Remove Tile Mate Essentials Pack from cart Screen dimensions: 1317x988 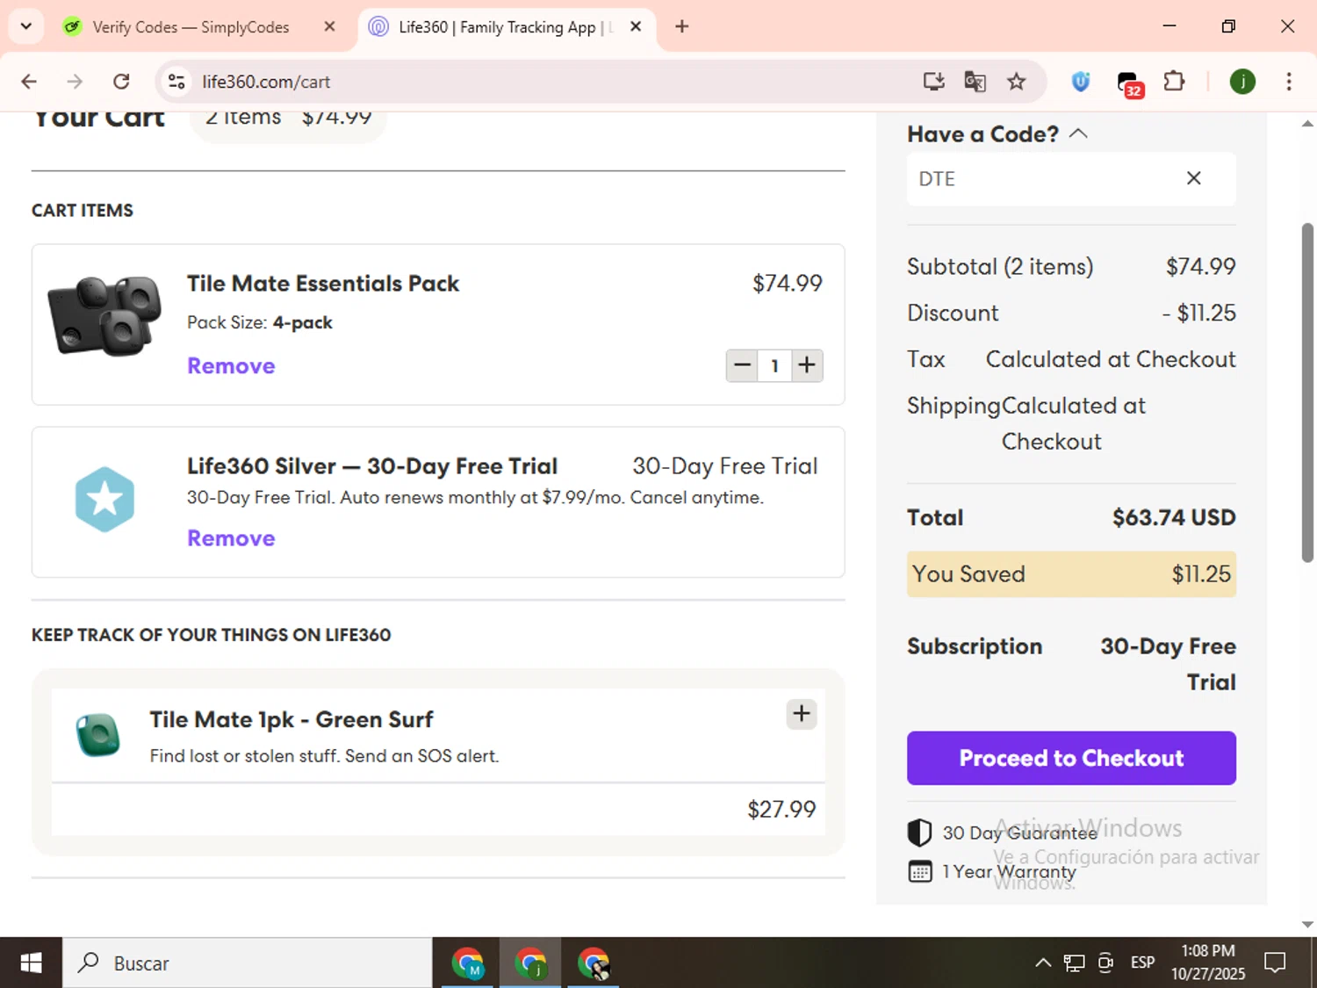231,366
